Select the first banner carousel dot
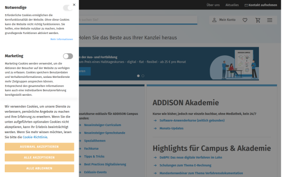 tap(138, 76)
